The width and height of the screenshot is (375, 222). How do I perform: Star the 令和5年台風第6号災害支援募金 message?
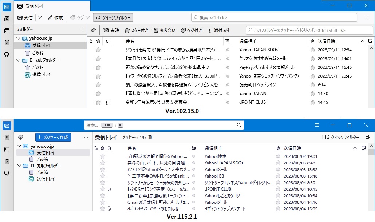pos(98,102)
